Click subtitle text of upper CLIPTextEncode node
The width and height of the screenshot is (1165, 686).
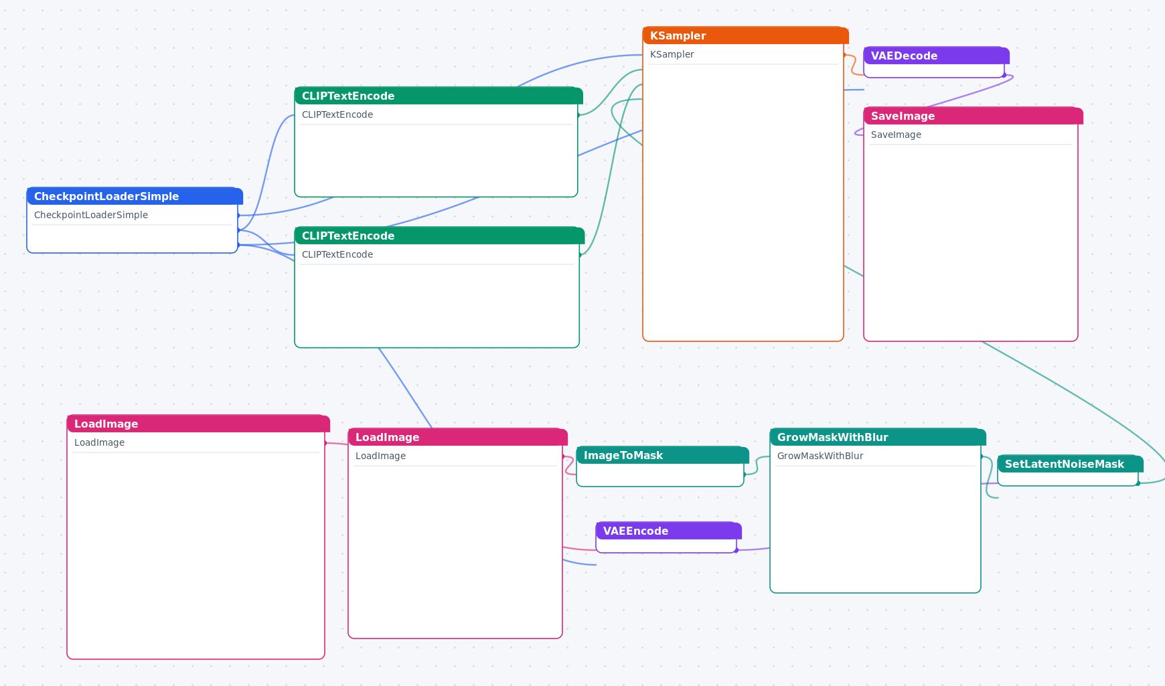tap(337, 114)
